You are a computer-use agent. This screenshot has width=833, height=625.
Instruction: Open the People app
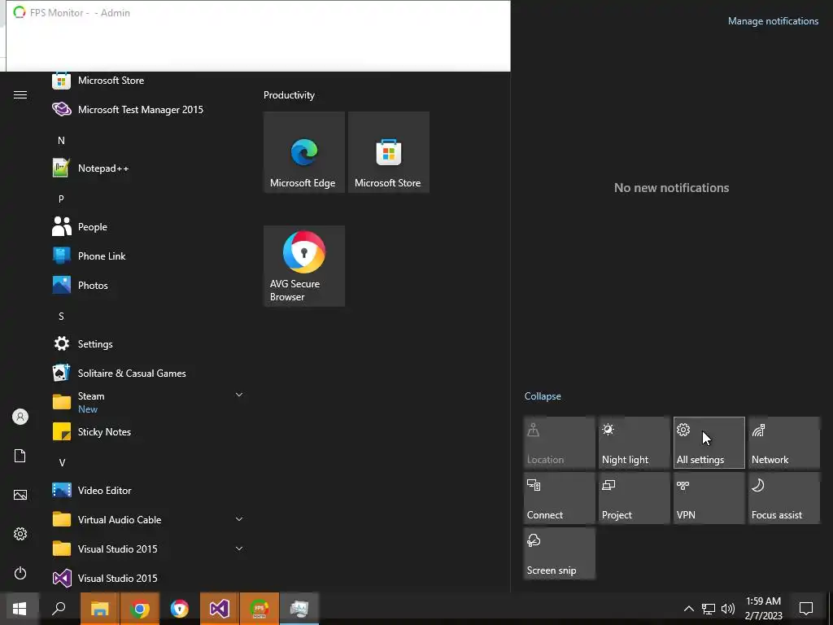(x=149, y=227)
